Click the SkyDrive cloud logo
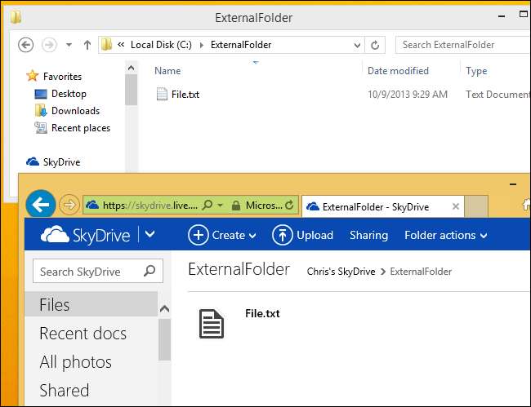Image resolution: width=531 pixels, height=407 pixels. pyautogui.click(x=56, y=235)
